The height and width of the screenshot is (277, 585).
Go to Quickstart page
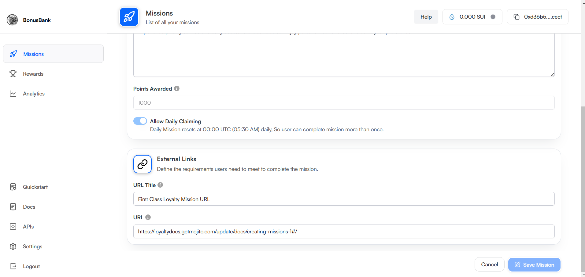(x=53, y=187)
